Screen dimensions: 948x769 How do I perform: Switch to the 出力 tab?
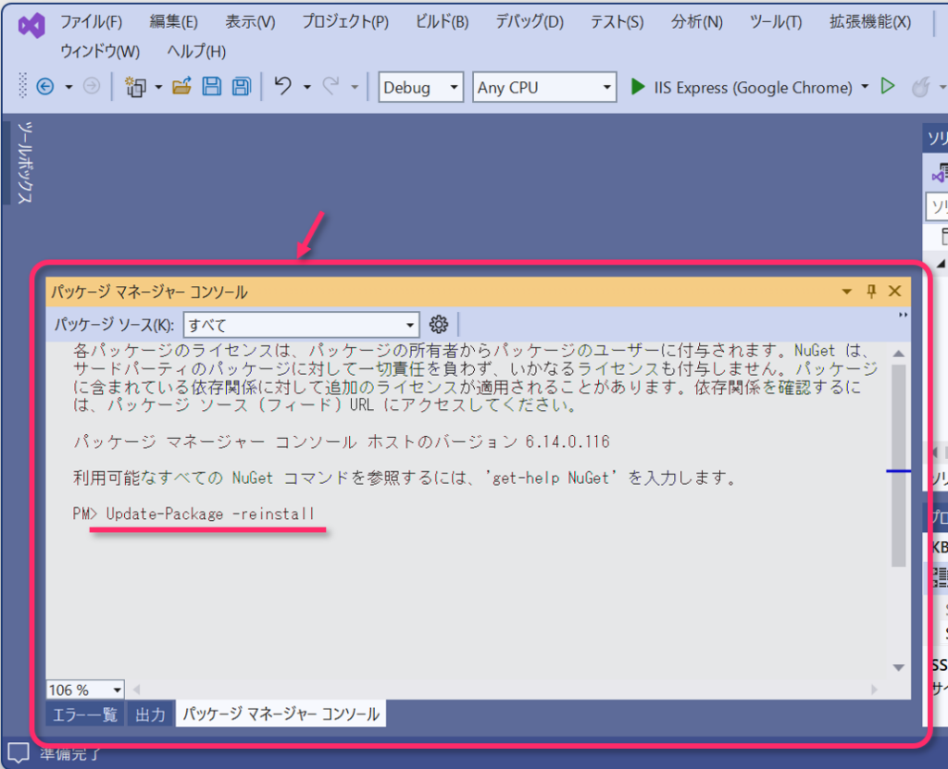[x=150, y=713]
